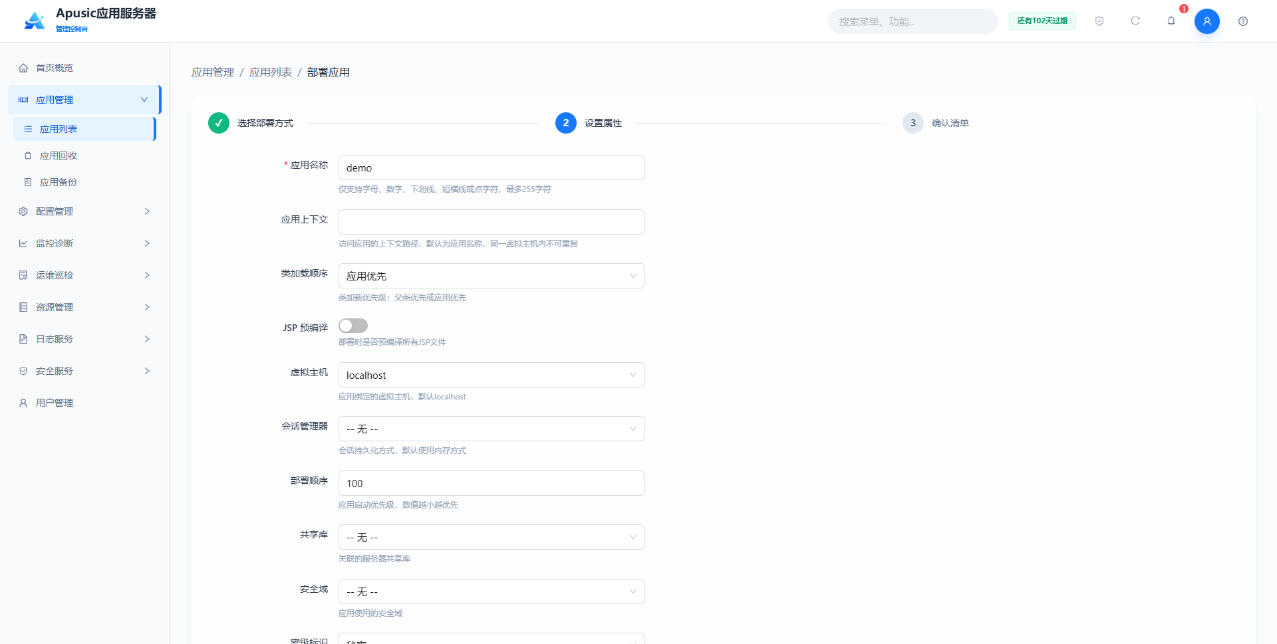Click the person icon beside 用户管理
Screen dimensions: 1277x644
[23, 403]
